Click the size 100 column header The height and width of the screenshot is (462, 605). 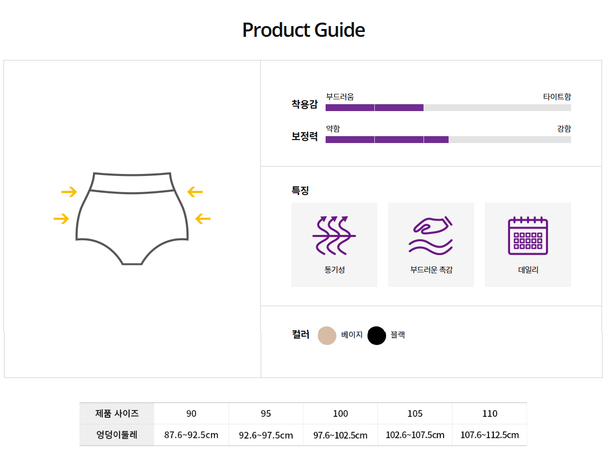click(340, 414)
